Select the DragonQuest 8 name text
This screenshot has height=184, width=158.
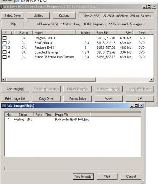(45, 38)
